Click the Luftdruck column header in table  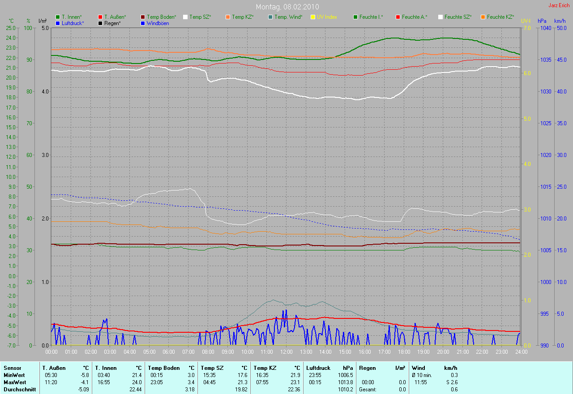click(319, 368)
